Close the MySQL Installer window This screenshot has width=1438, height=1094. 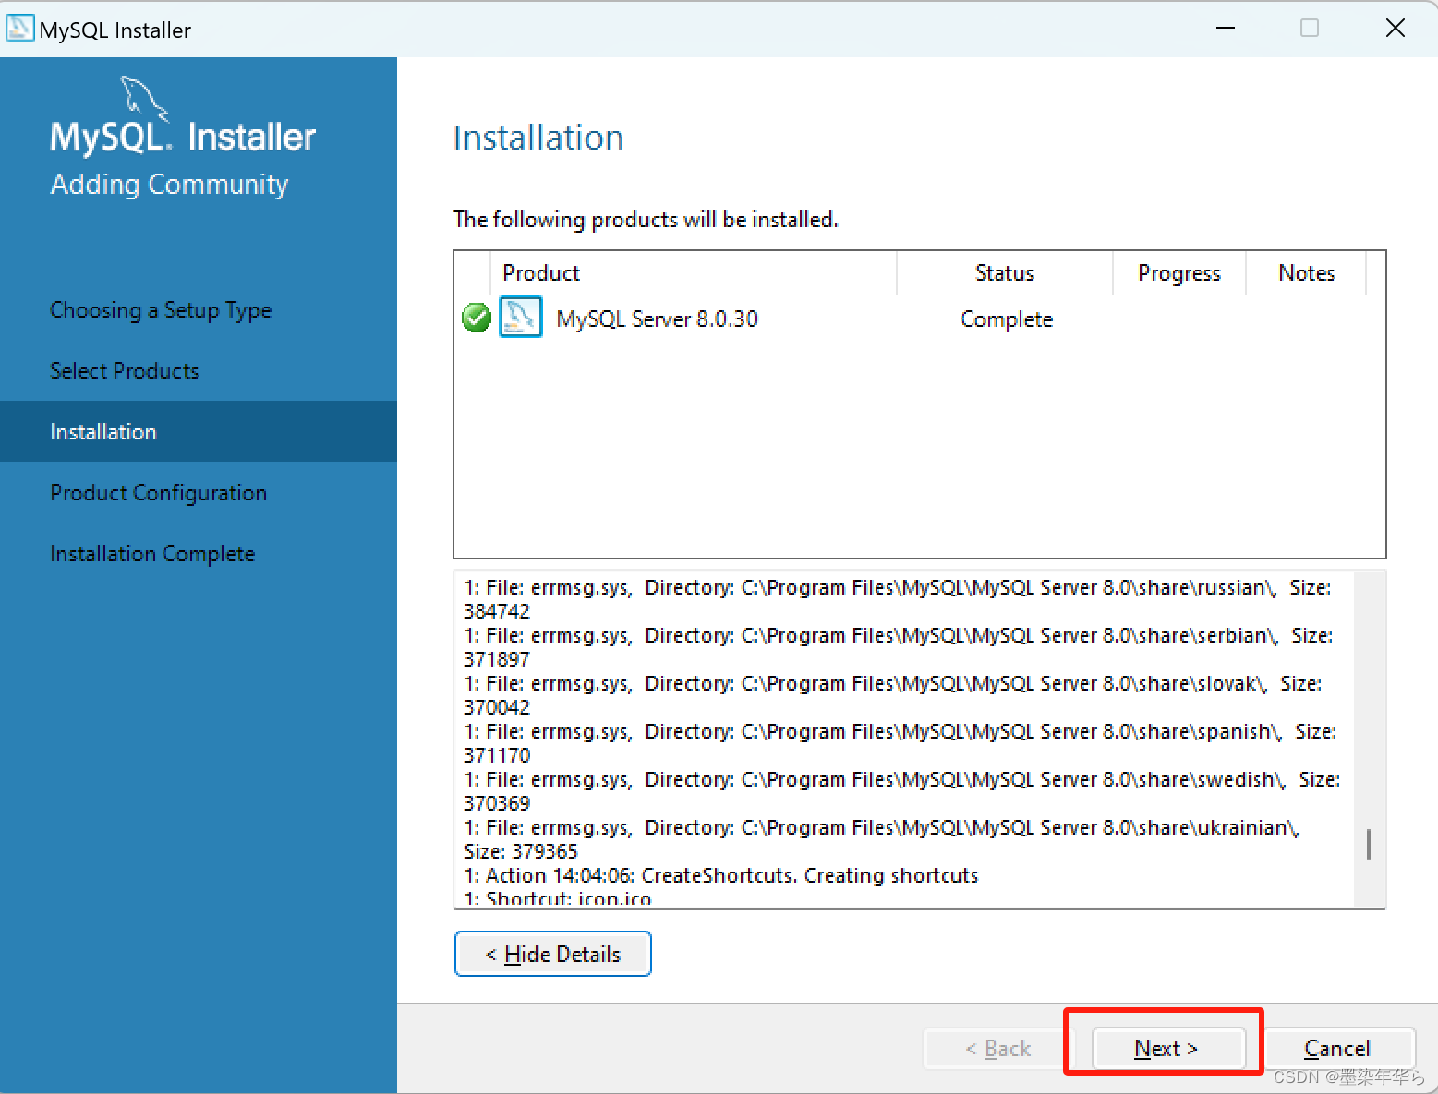1396,28
